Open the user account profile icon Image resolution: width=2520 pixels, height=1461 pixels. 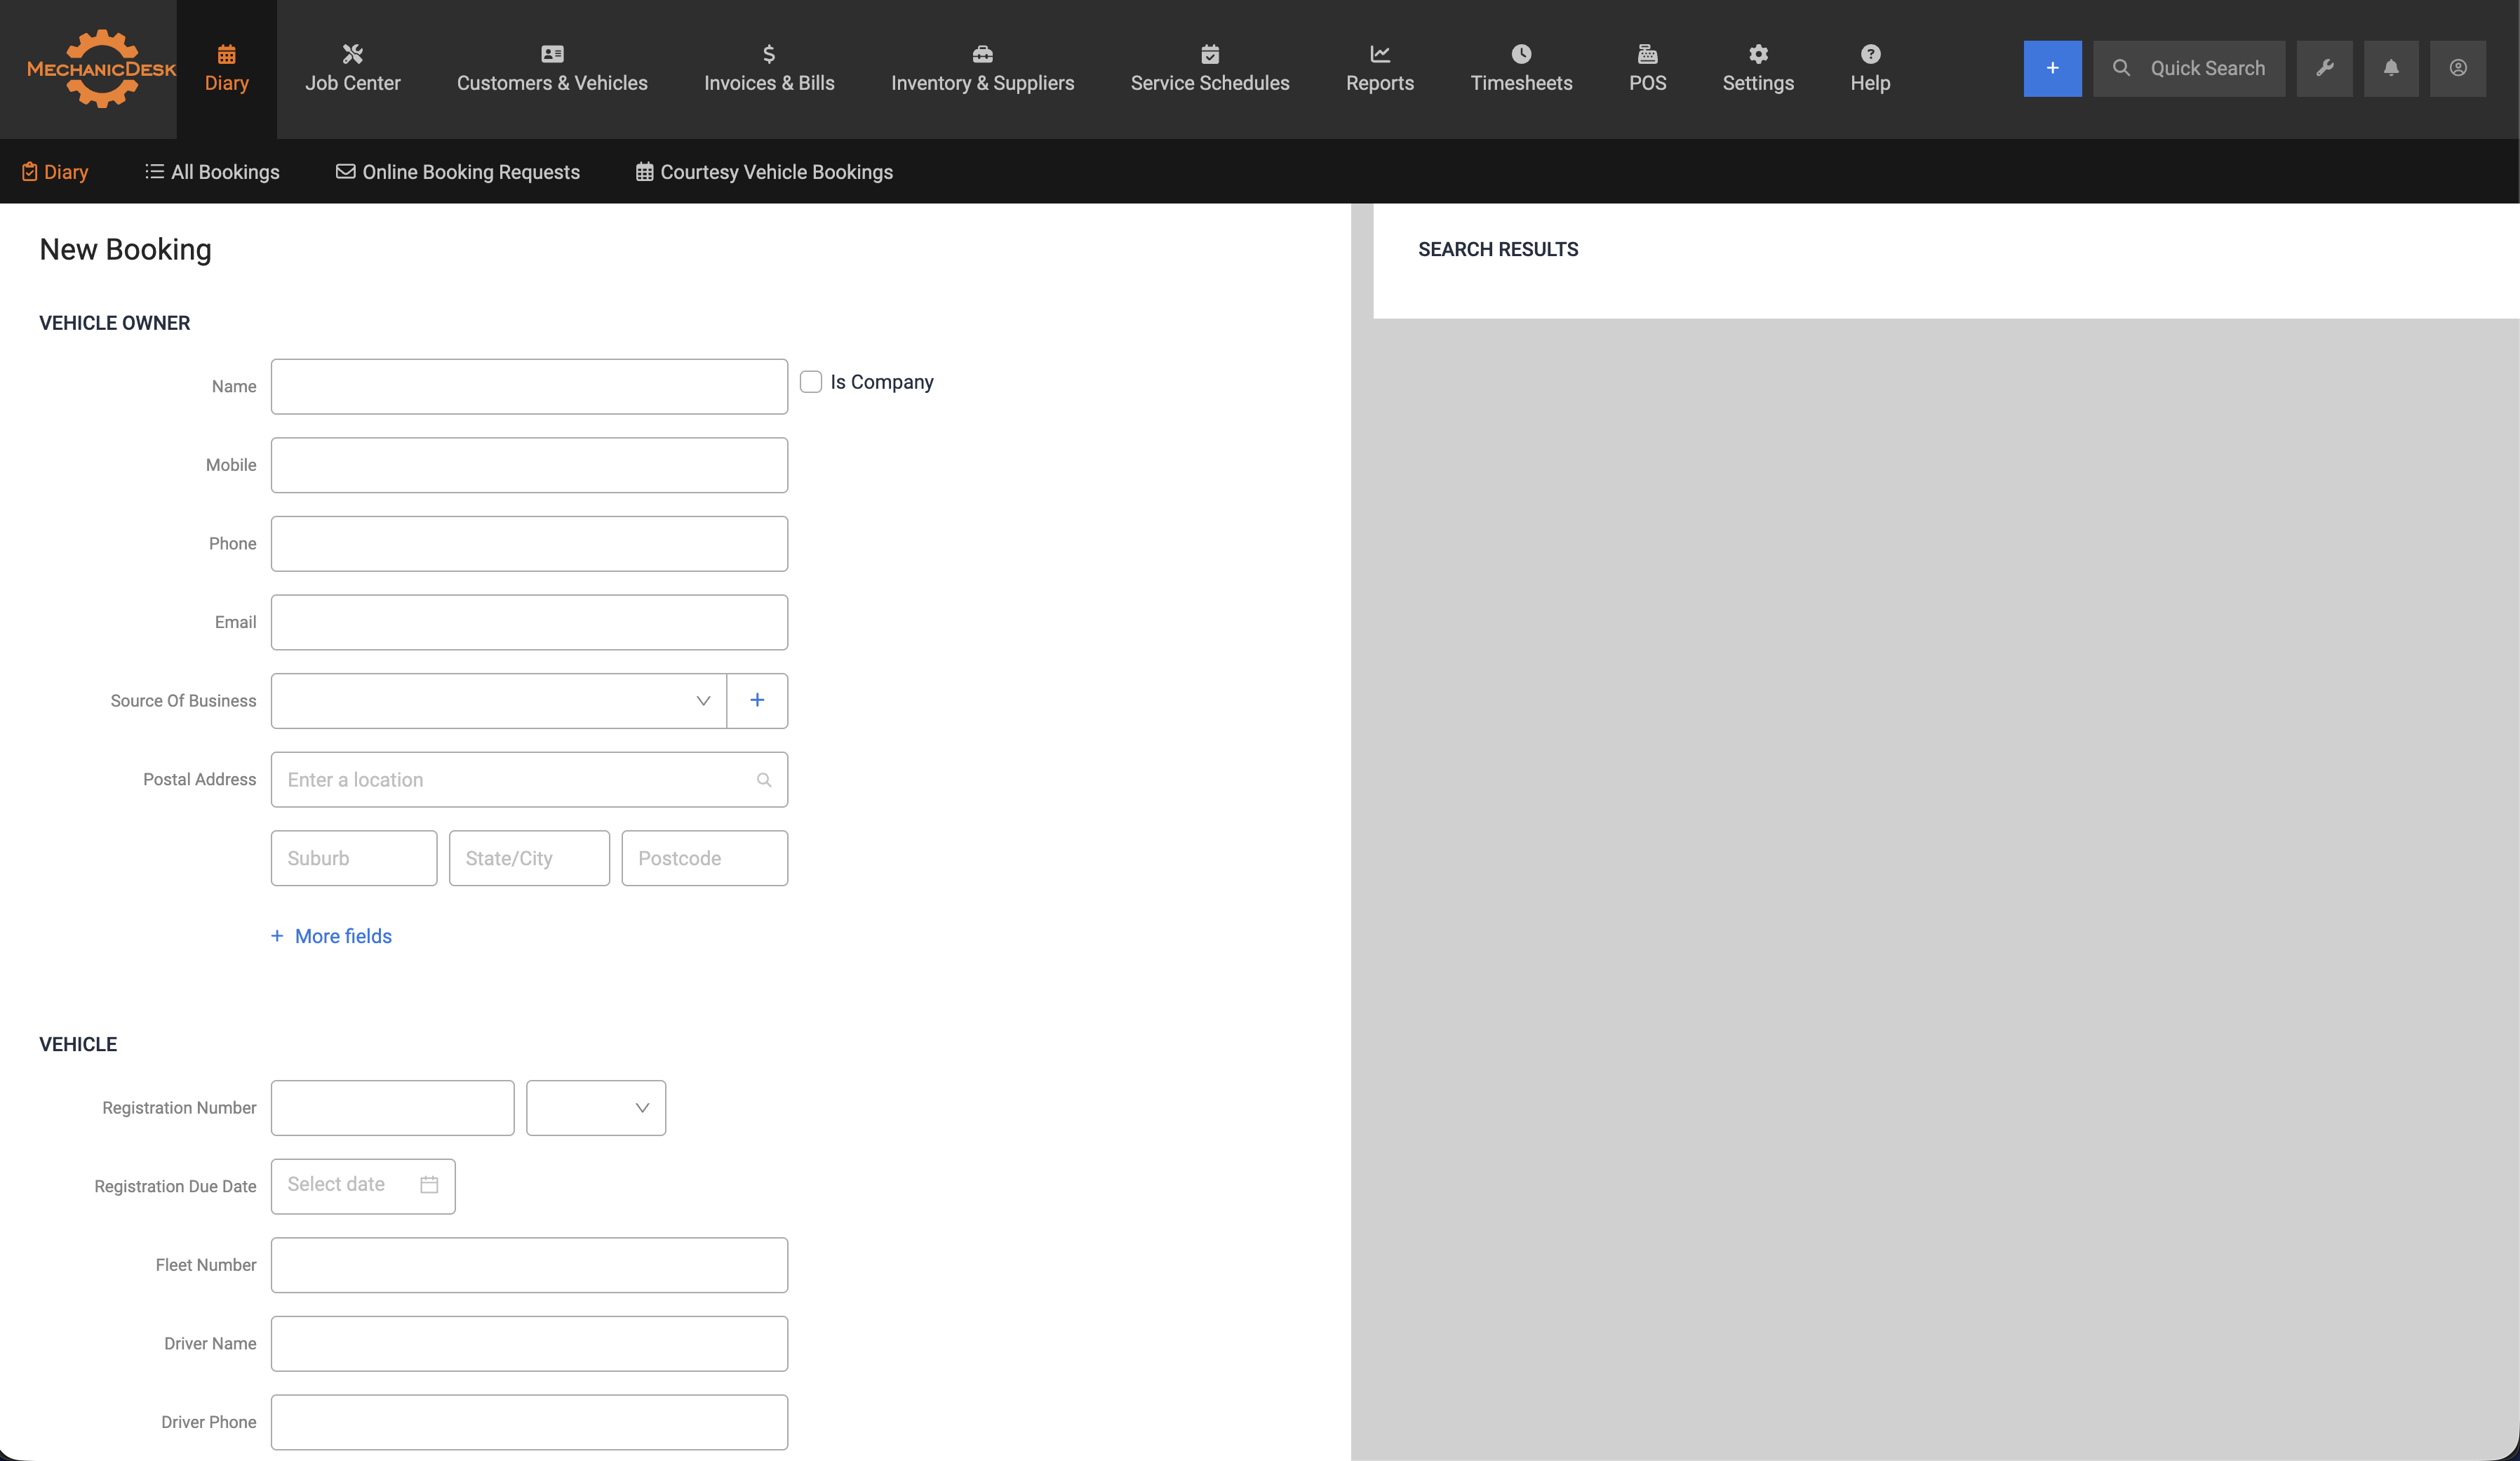(2457, 68)
